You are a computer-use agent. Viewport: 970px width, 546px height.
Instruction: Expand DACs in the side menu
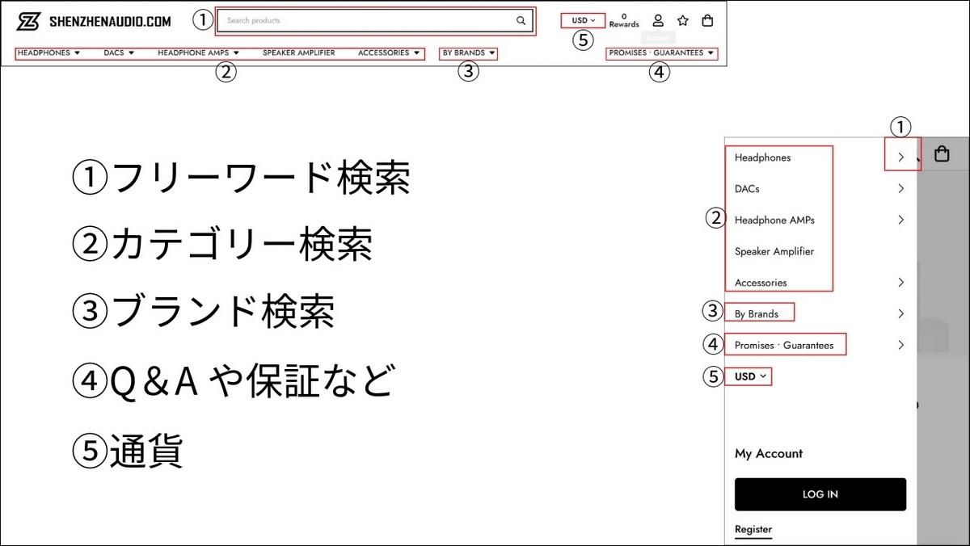tap(900, 188)
